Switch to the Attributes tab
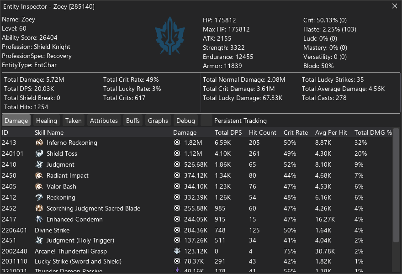The image size is (402, 274). pos(104,121)
